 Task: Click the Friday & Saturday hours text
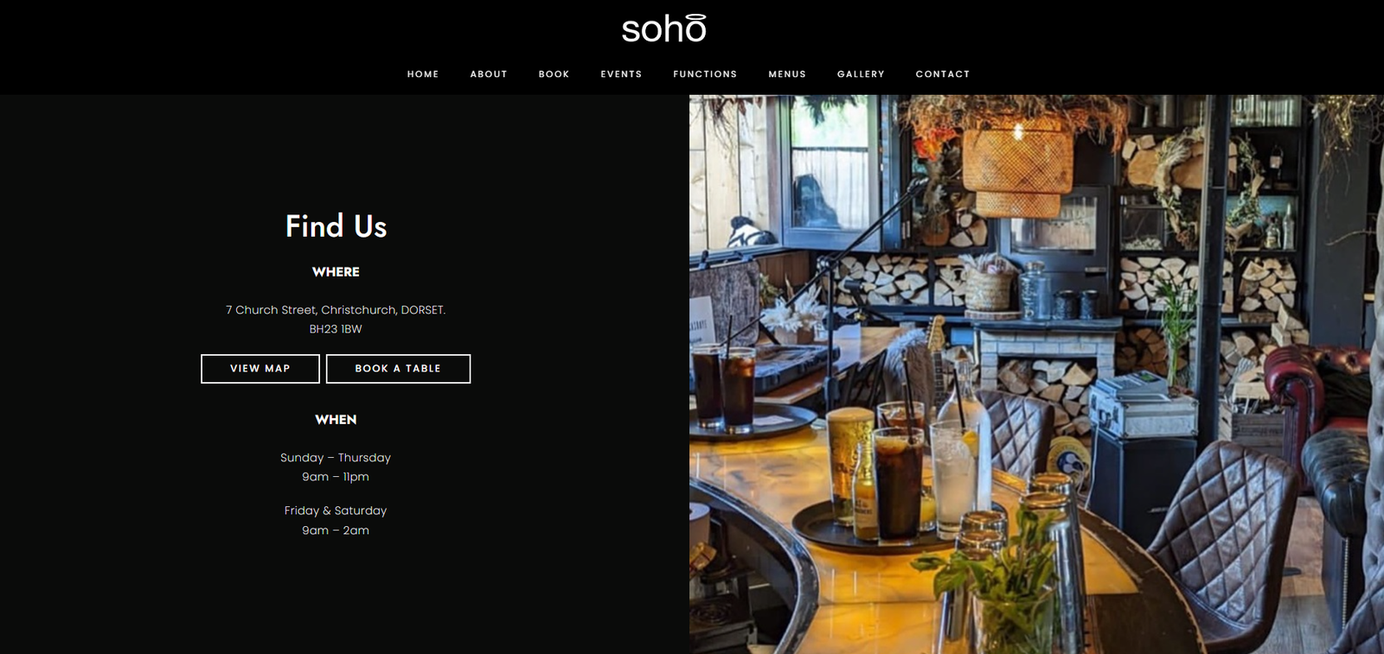click(336, 511)
